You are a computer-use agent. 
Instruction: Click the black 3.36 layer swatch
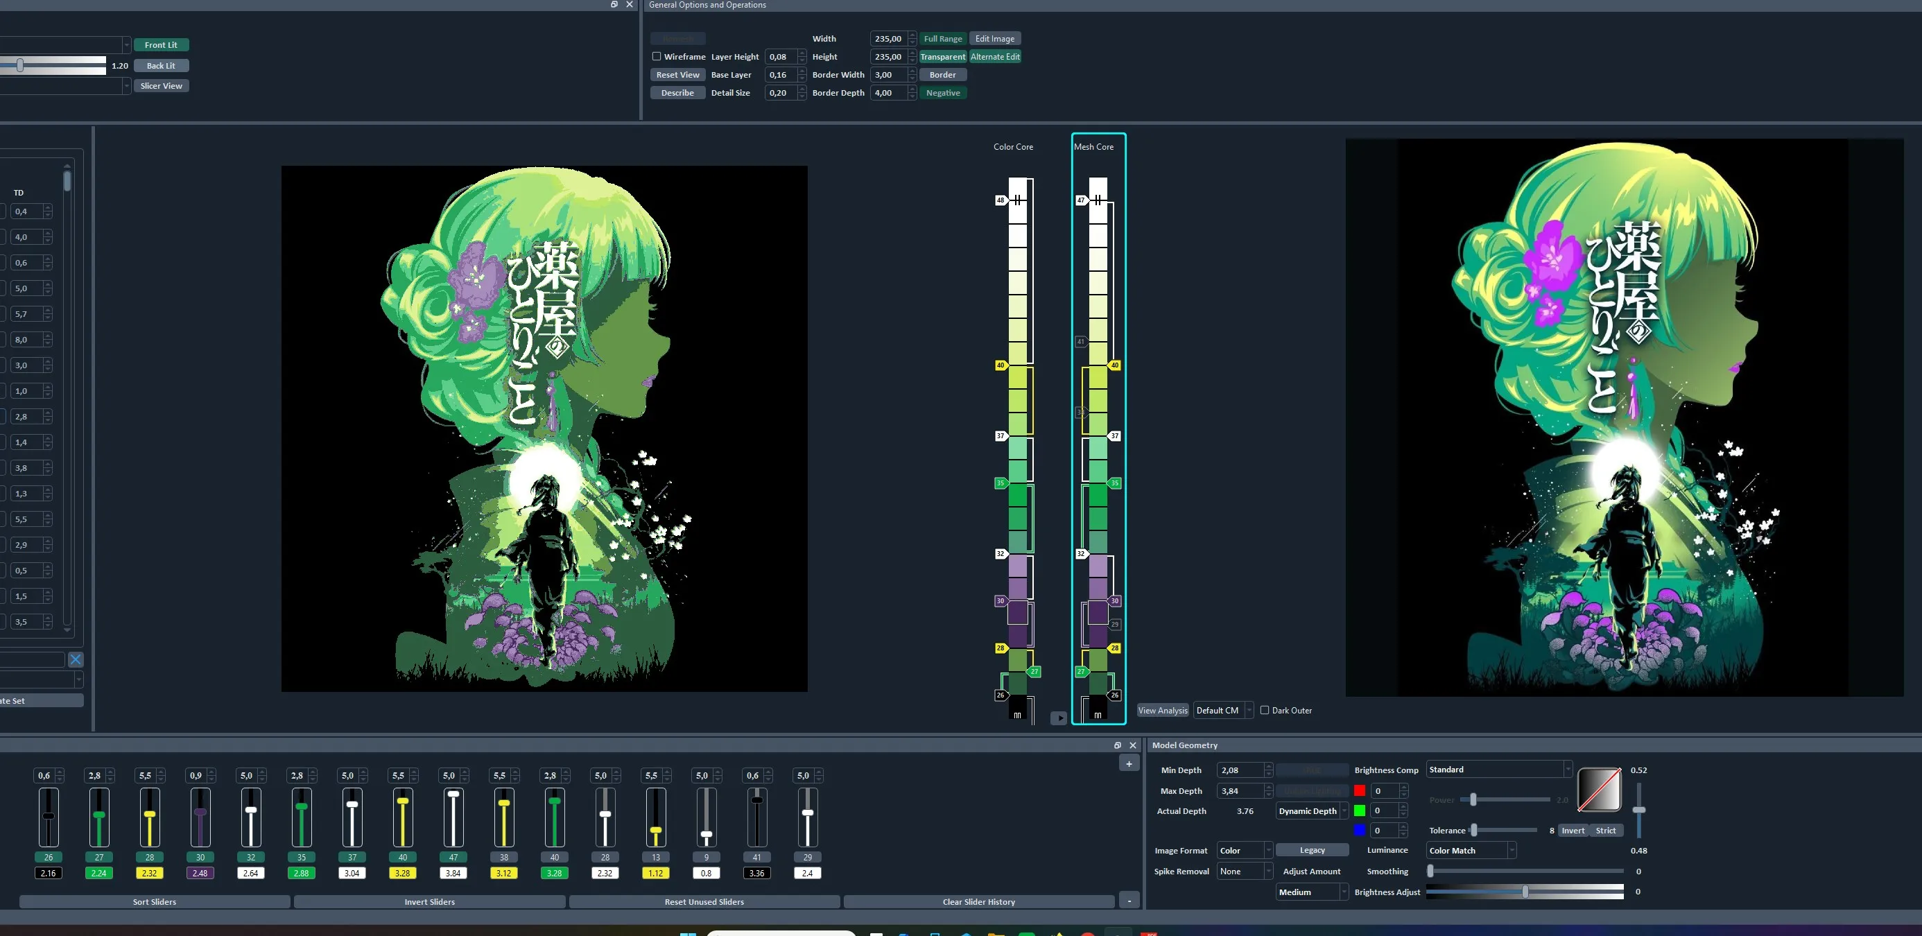pos(756,873)
